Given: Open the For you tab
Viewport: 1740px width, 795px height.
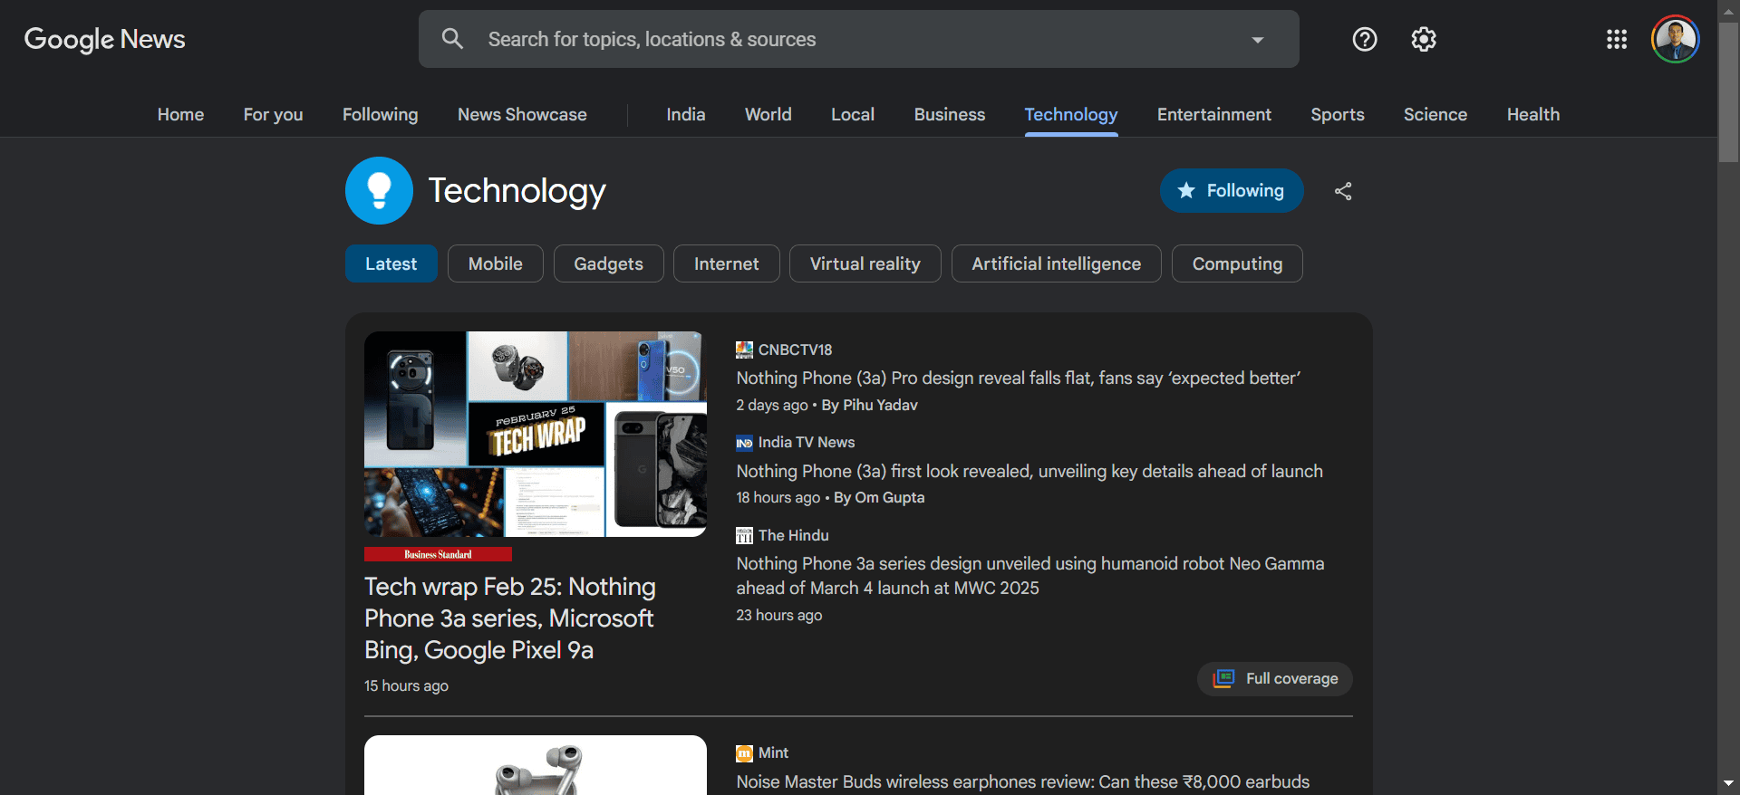Looking at the screenshot, I should coord(273,114).
